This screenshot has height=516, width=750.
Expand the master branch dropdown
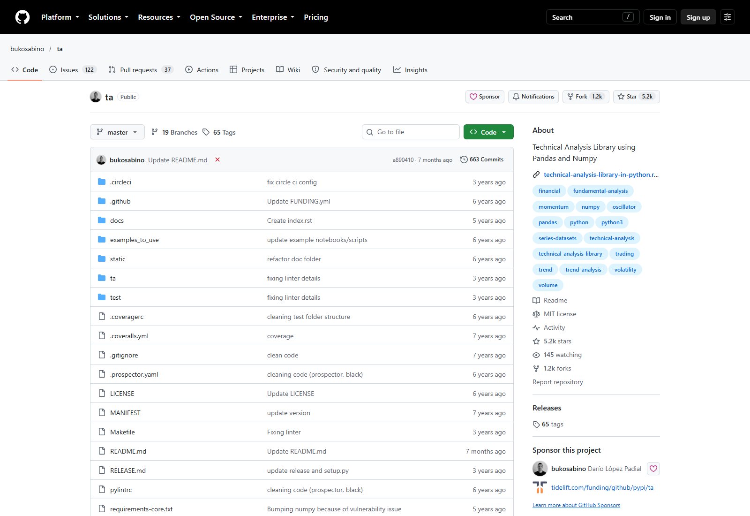coord(117,132)
